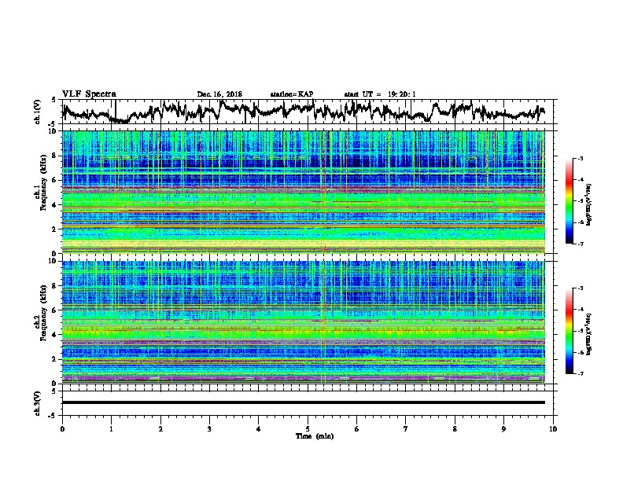Click the 'Time (min)' axis title
This screenshot has width=623, height=481.
[315, 436]
